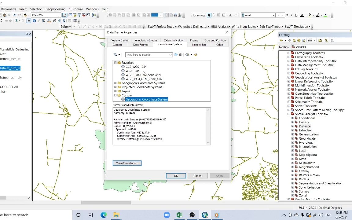This screenshot has height=220, width=352.
Task: Expand the Hydrology toolbox in Catalog
Action: [292, 142]
